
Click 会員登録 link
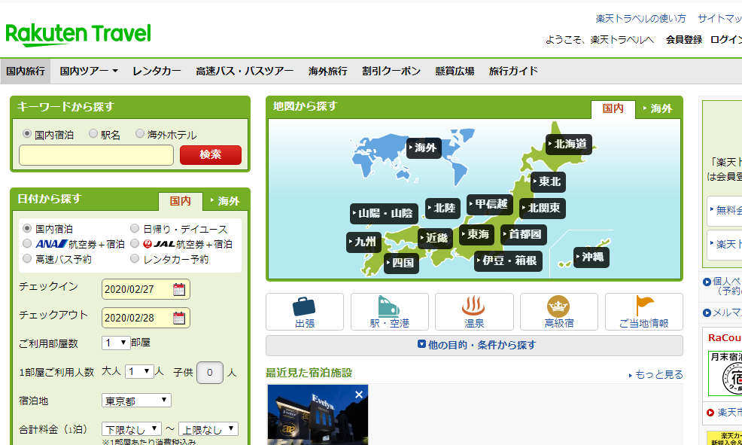click(x=684, y=40)
